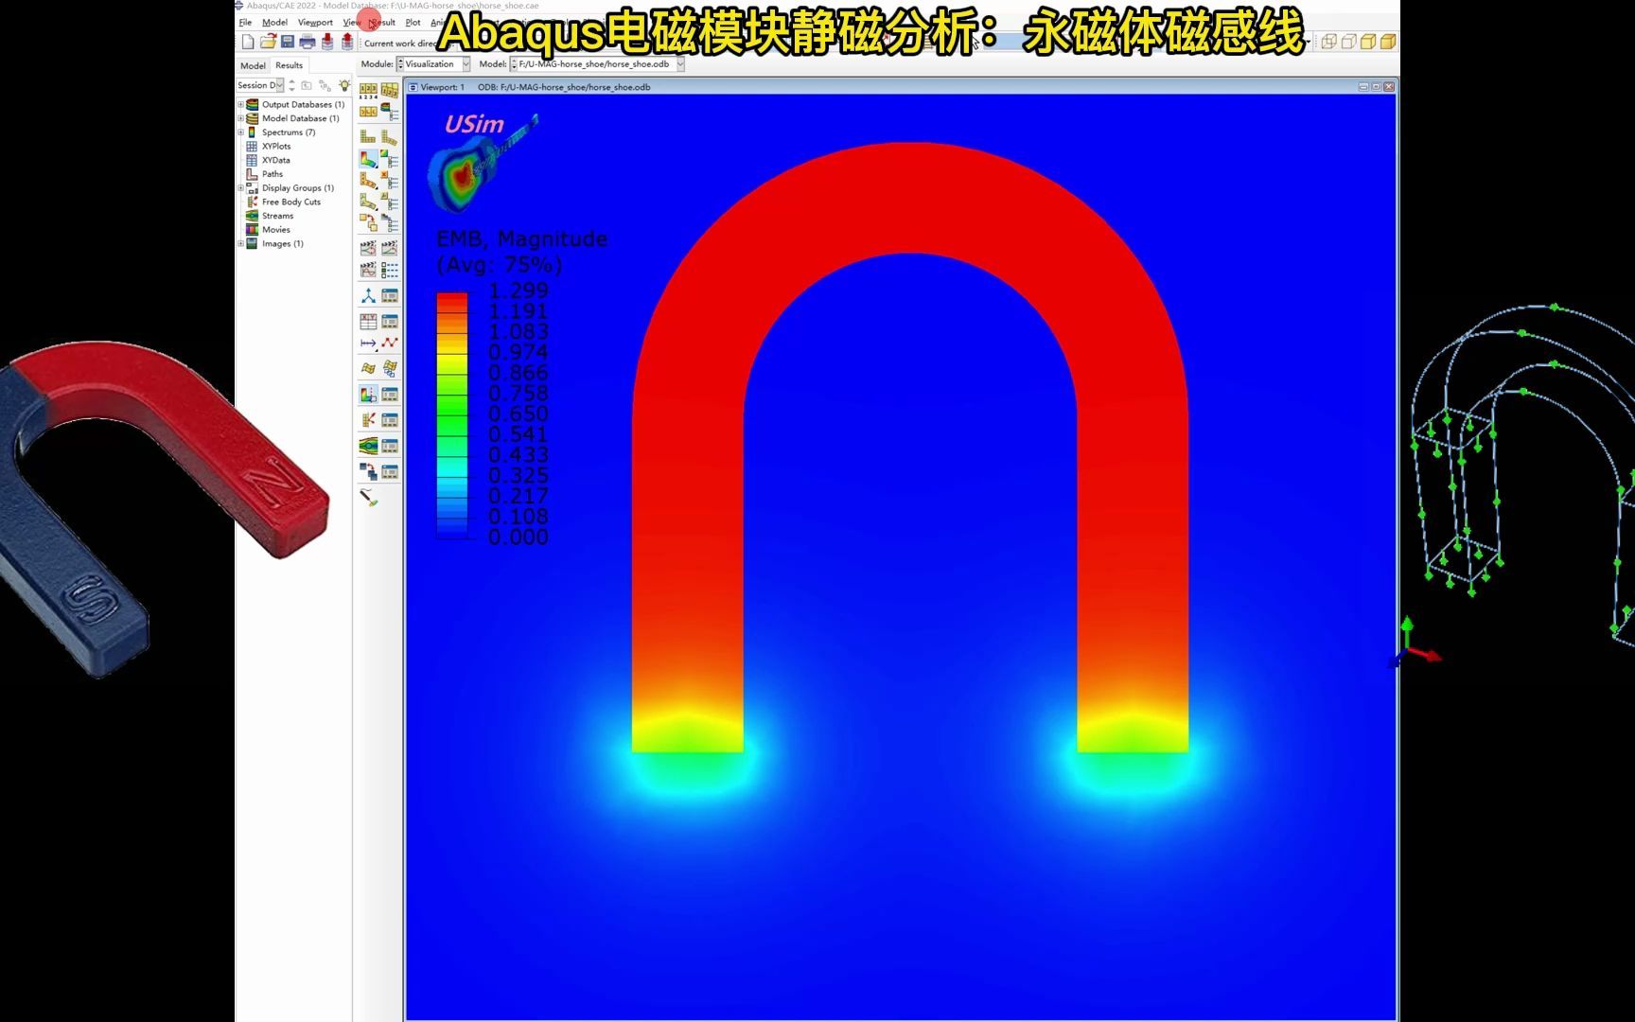
Task: Select XYData in results tree
Action: coord(275,160)
